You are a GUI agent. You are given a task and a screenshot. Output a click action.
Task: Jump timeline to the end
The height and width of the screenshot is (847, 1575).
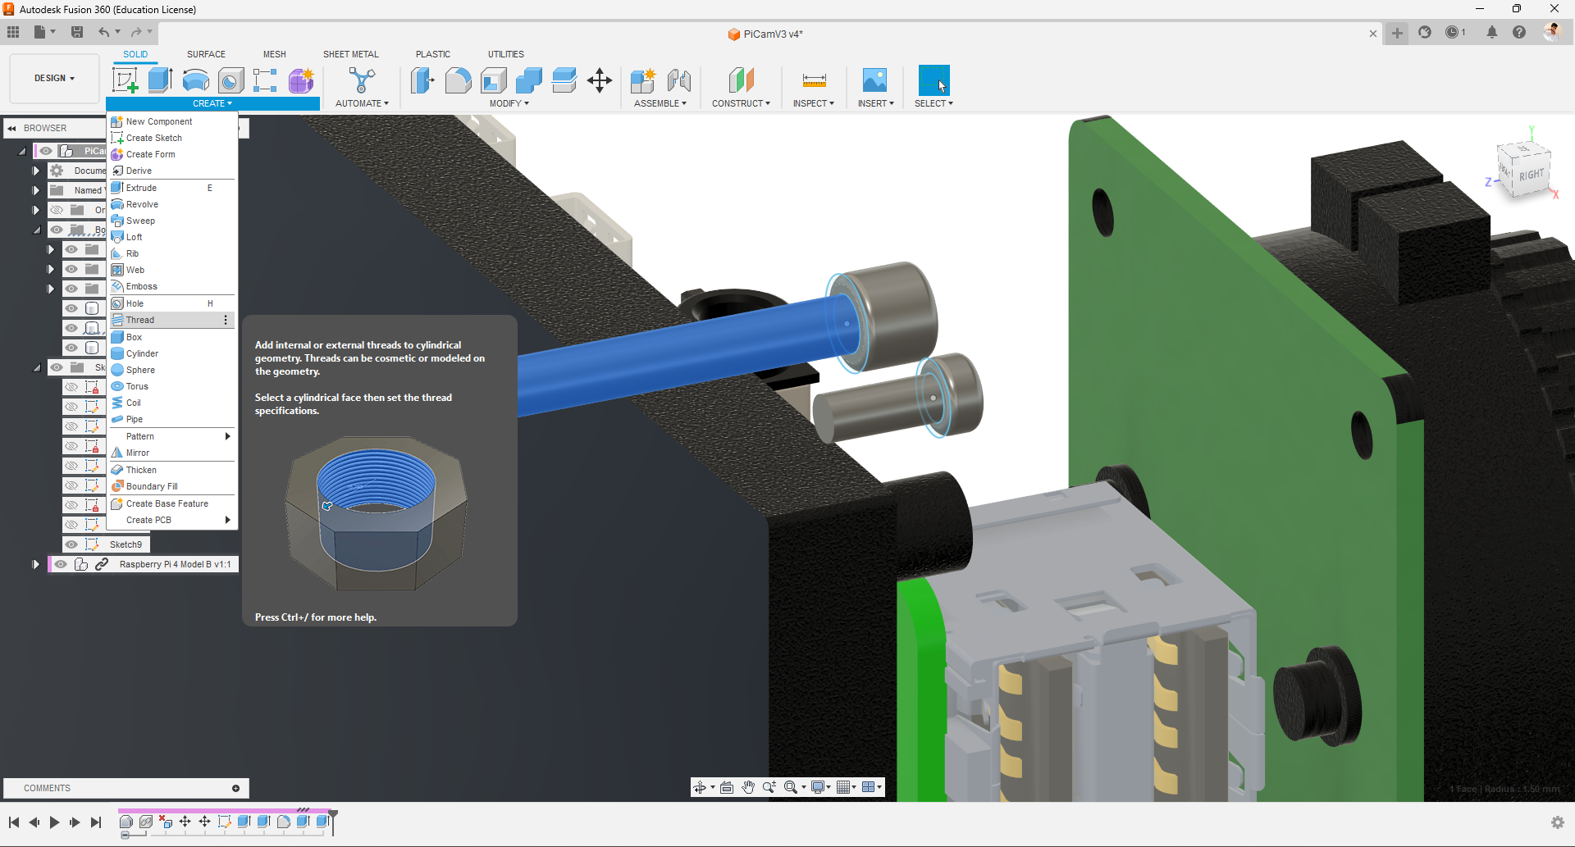click(x=96, y=822)
